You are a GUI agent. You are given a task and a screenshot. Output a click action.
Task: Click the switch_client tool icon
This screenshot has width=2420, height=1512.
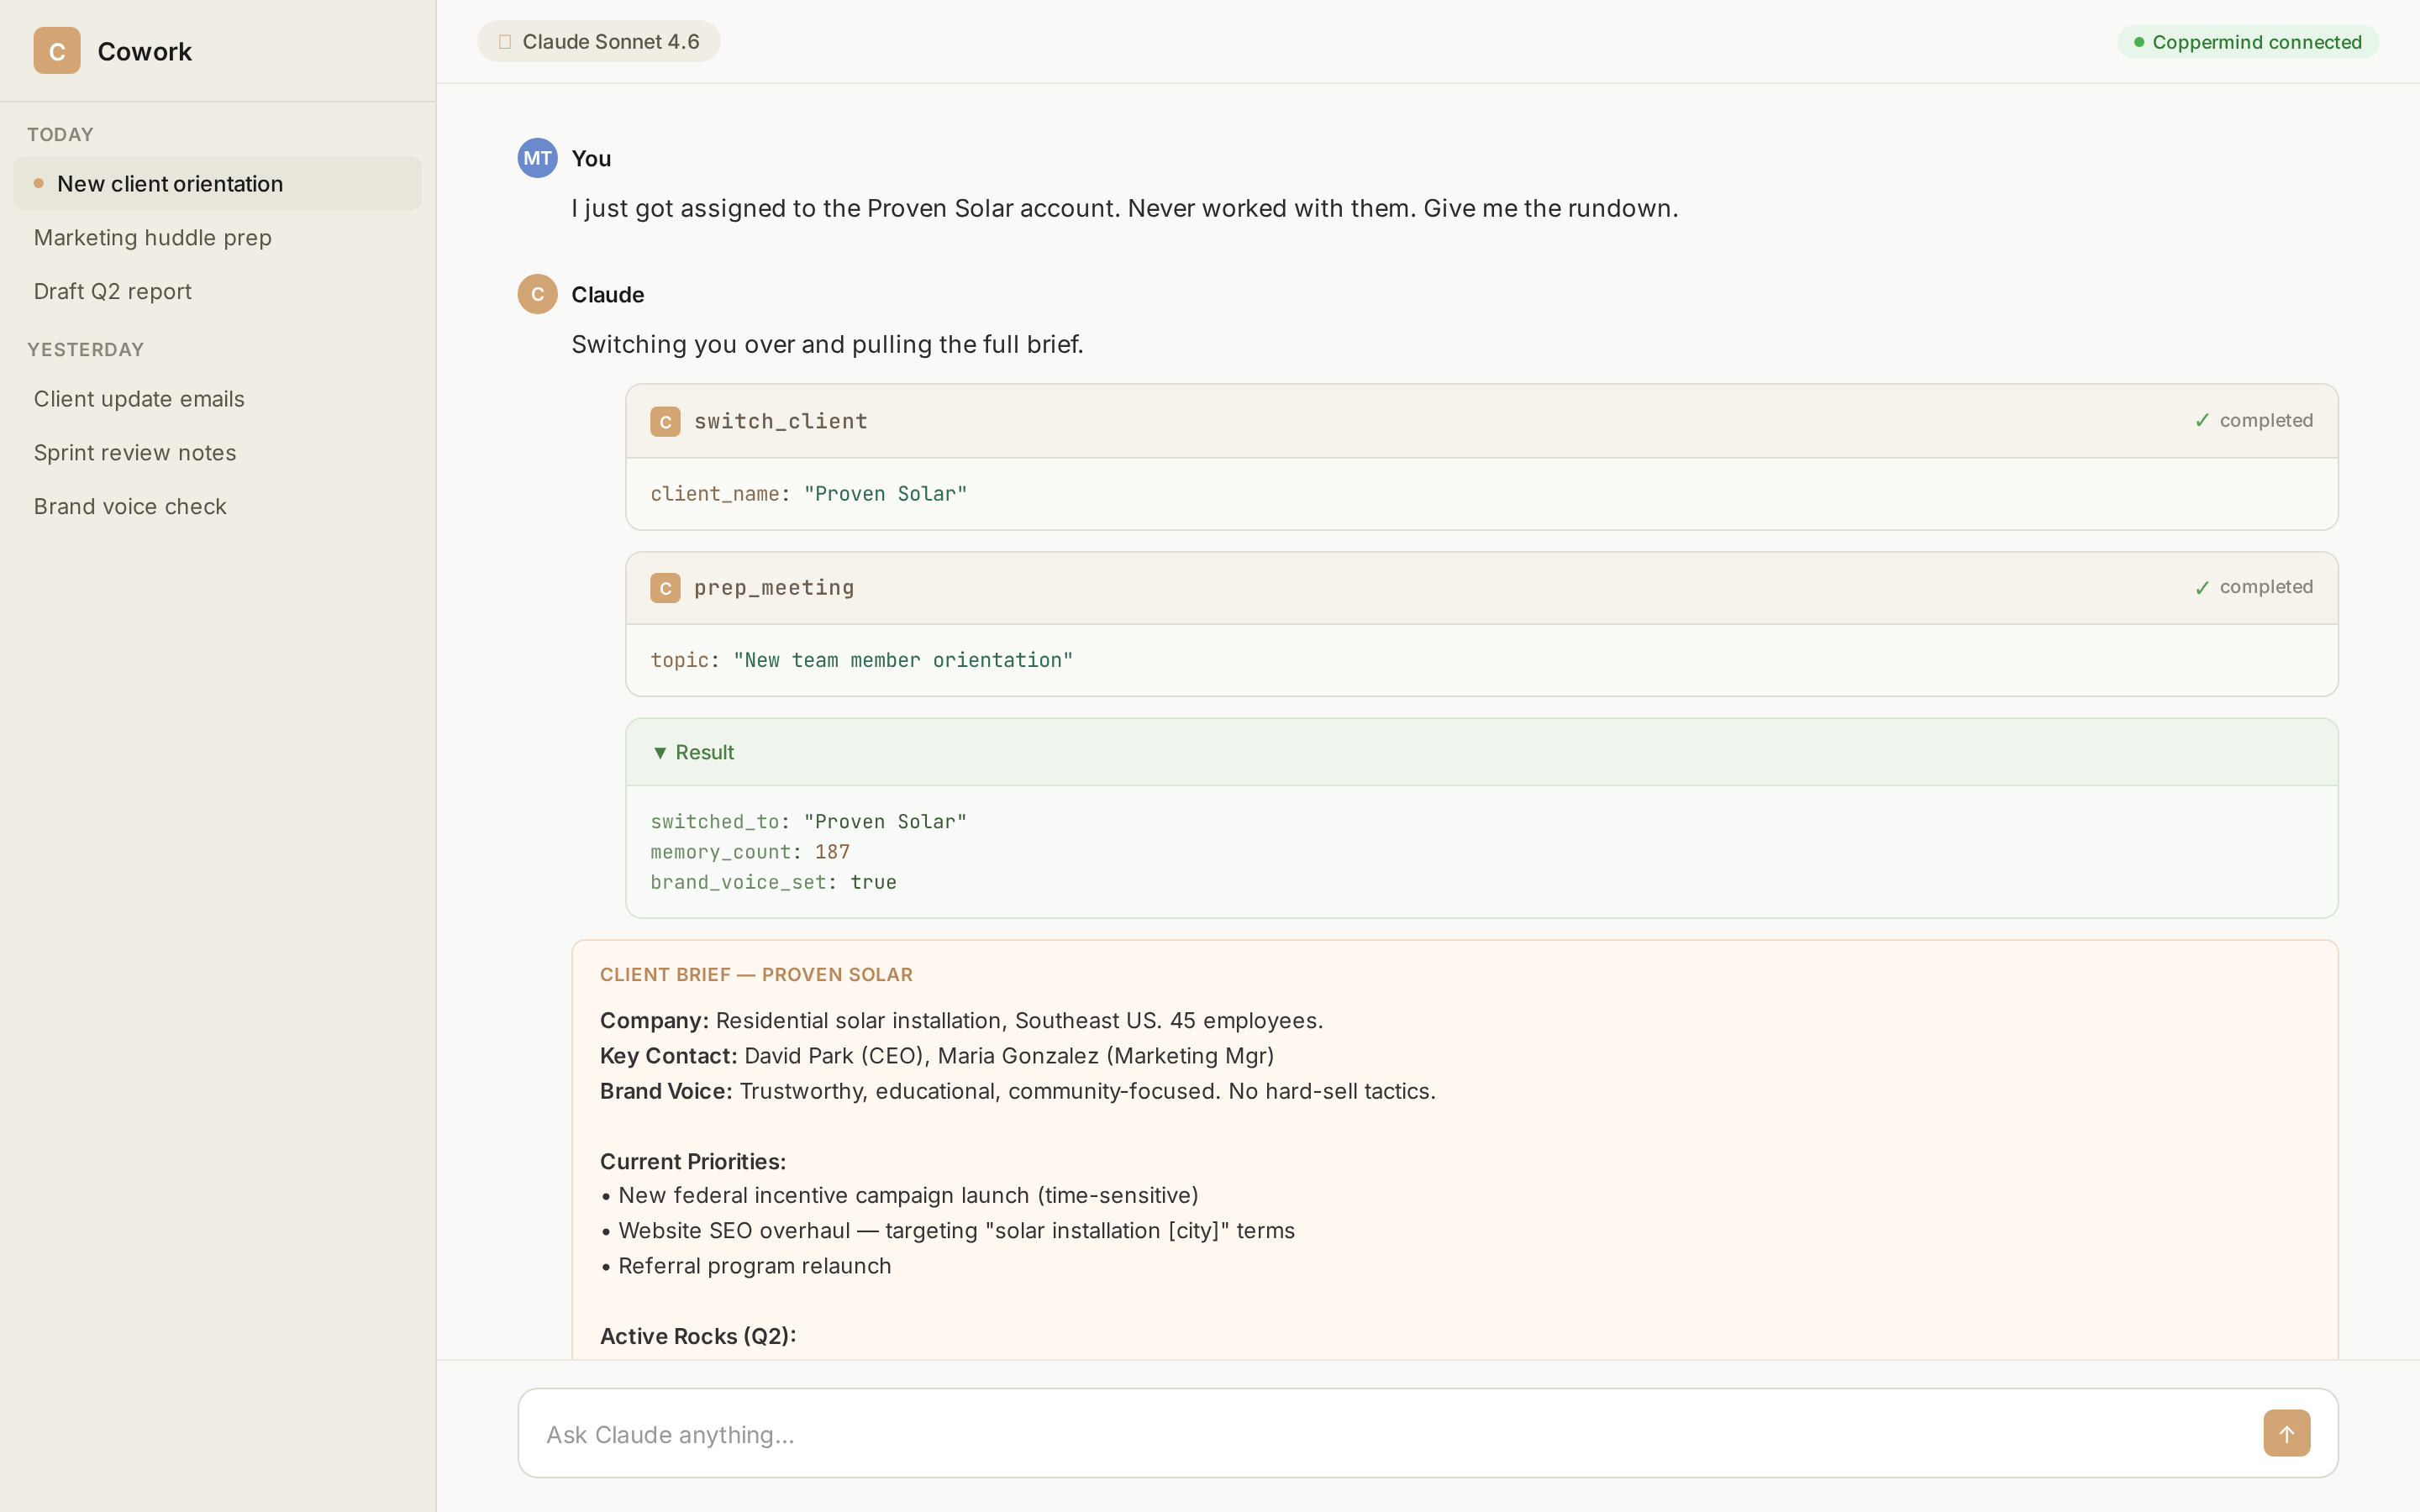pyautogui.click(x=665, y=421)
